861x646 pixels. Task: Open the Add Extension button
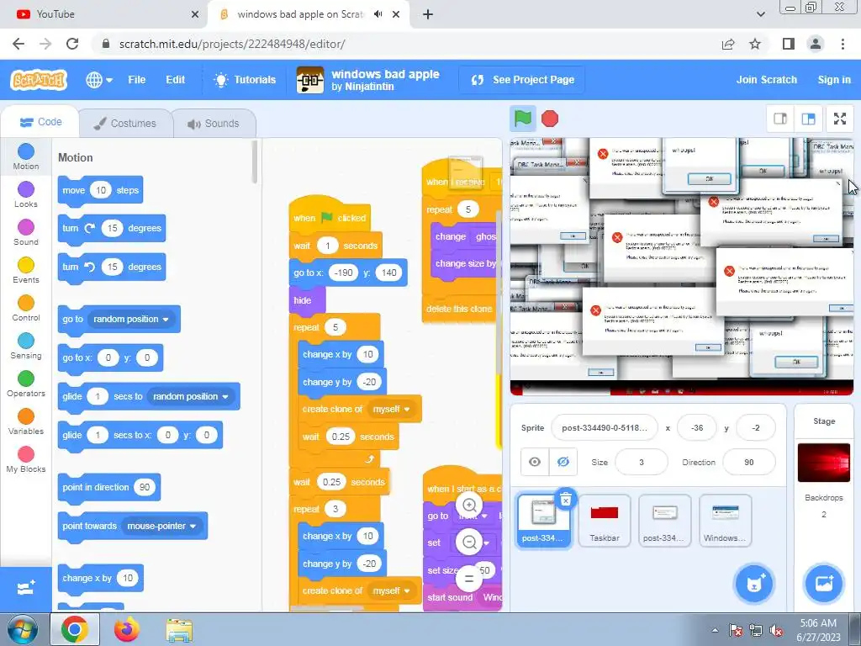(x=26, y=589)
